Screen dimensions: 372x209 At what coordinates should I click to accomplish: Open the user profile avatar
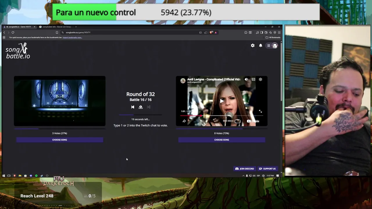[275, 46]
